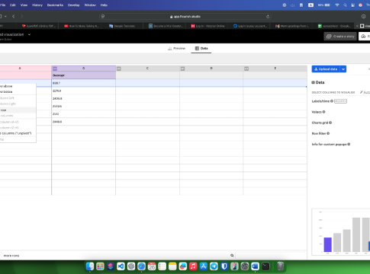The height and width of the screenshot is (274, 370).
Task: Open Music from the Dock
Action: tap(193, 266)
